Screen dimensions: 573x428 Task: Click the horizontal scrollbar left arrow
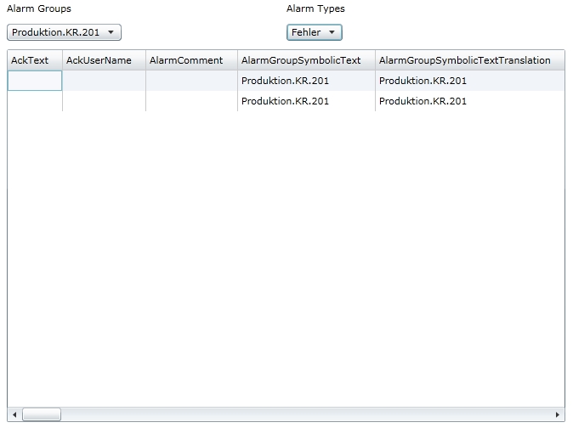[x=14, y=414]
